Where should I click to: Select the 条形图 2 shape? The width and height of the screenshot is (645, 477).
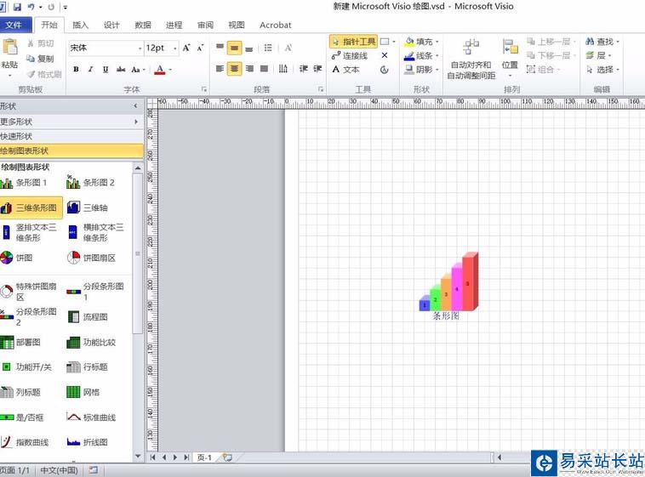point(91,183)
